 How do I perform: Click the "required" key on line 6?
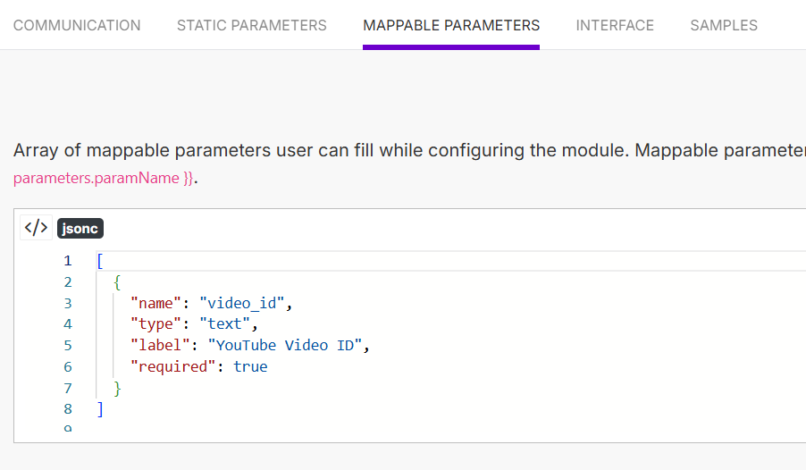pyautogui.click(x=172, y=366)
